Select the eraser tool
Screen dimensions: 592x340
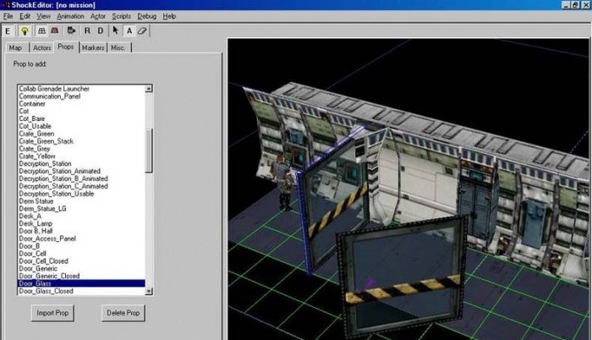tap(142, 30)
